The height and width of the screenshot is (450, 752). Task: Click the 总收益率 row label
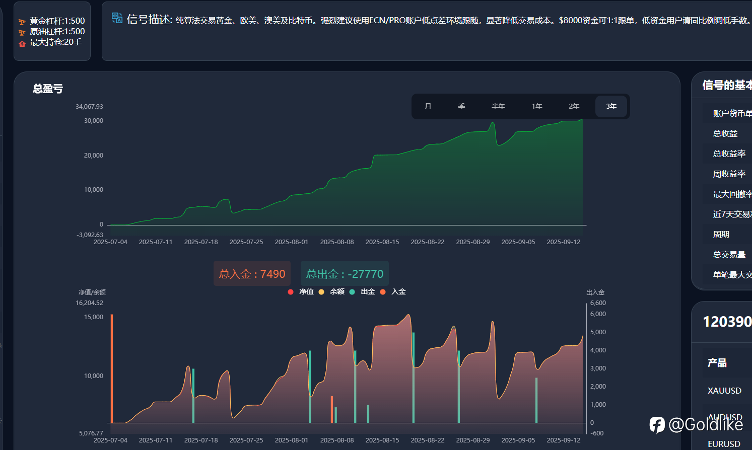point(729,154)
